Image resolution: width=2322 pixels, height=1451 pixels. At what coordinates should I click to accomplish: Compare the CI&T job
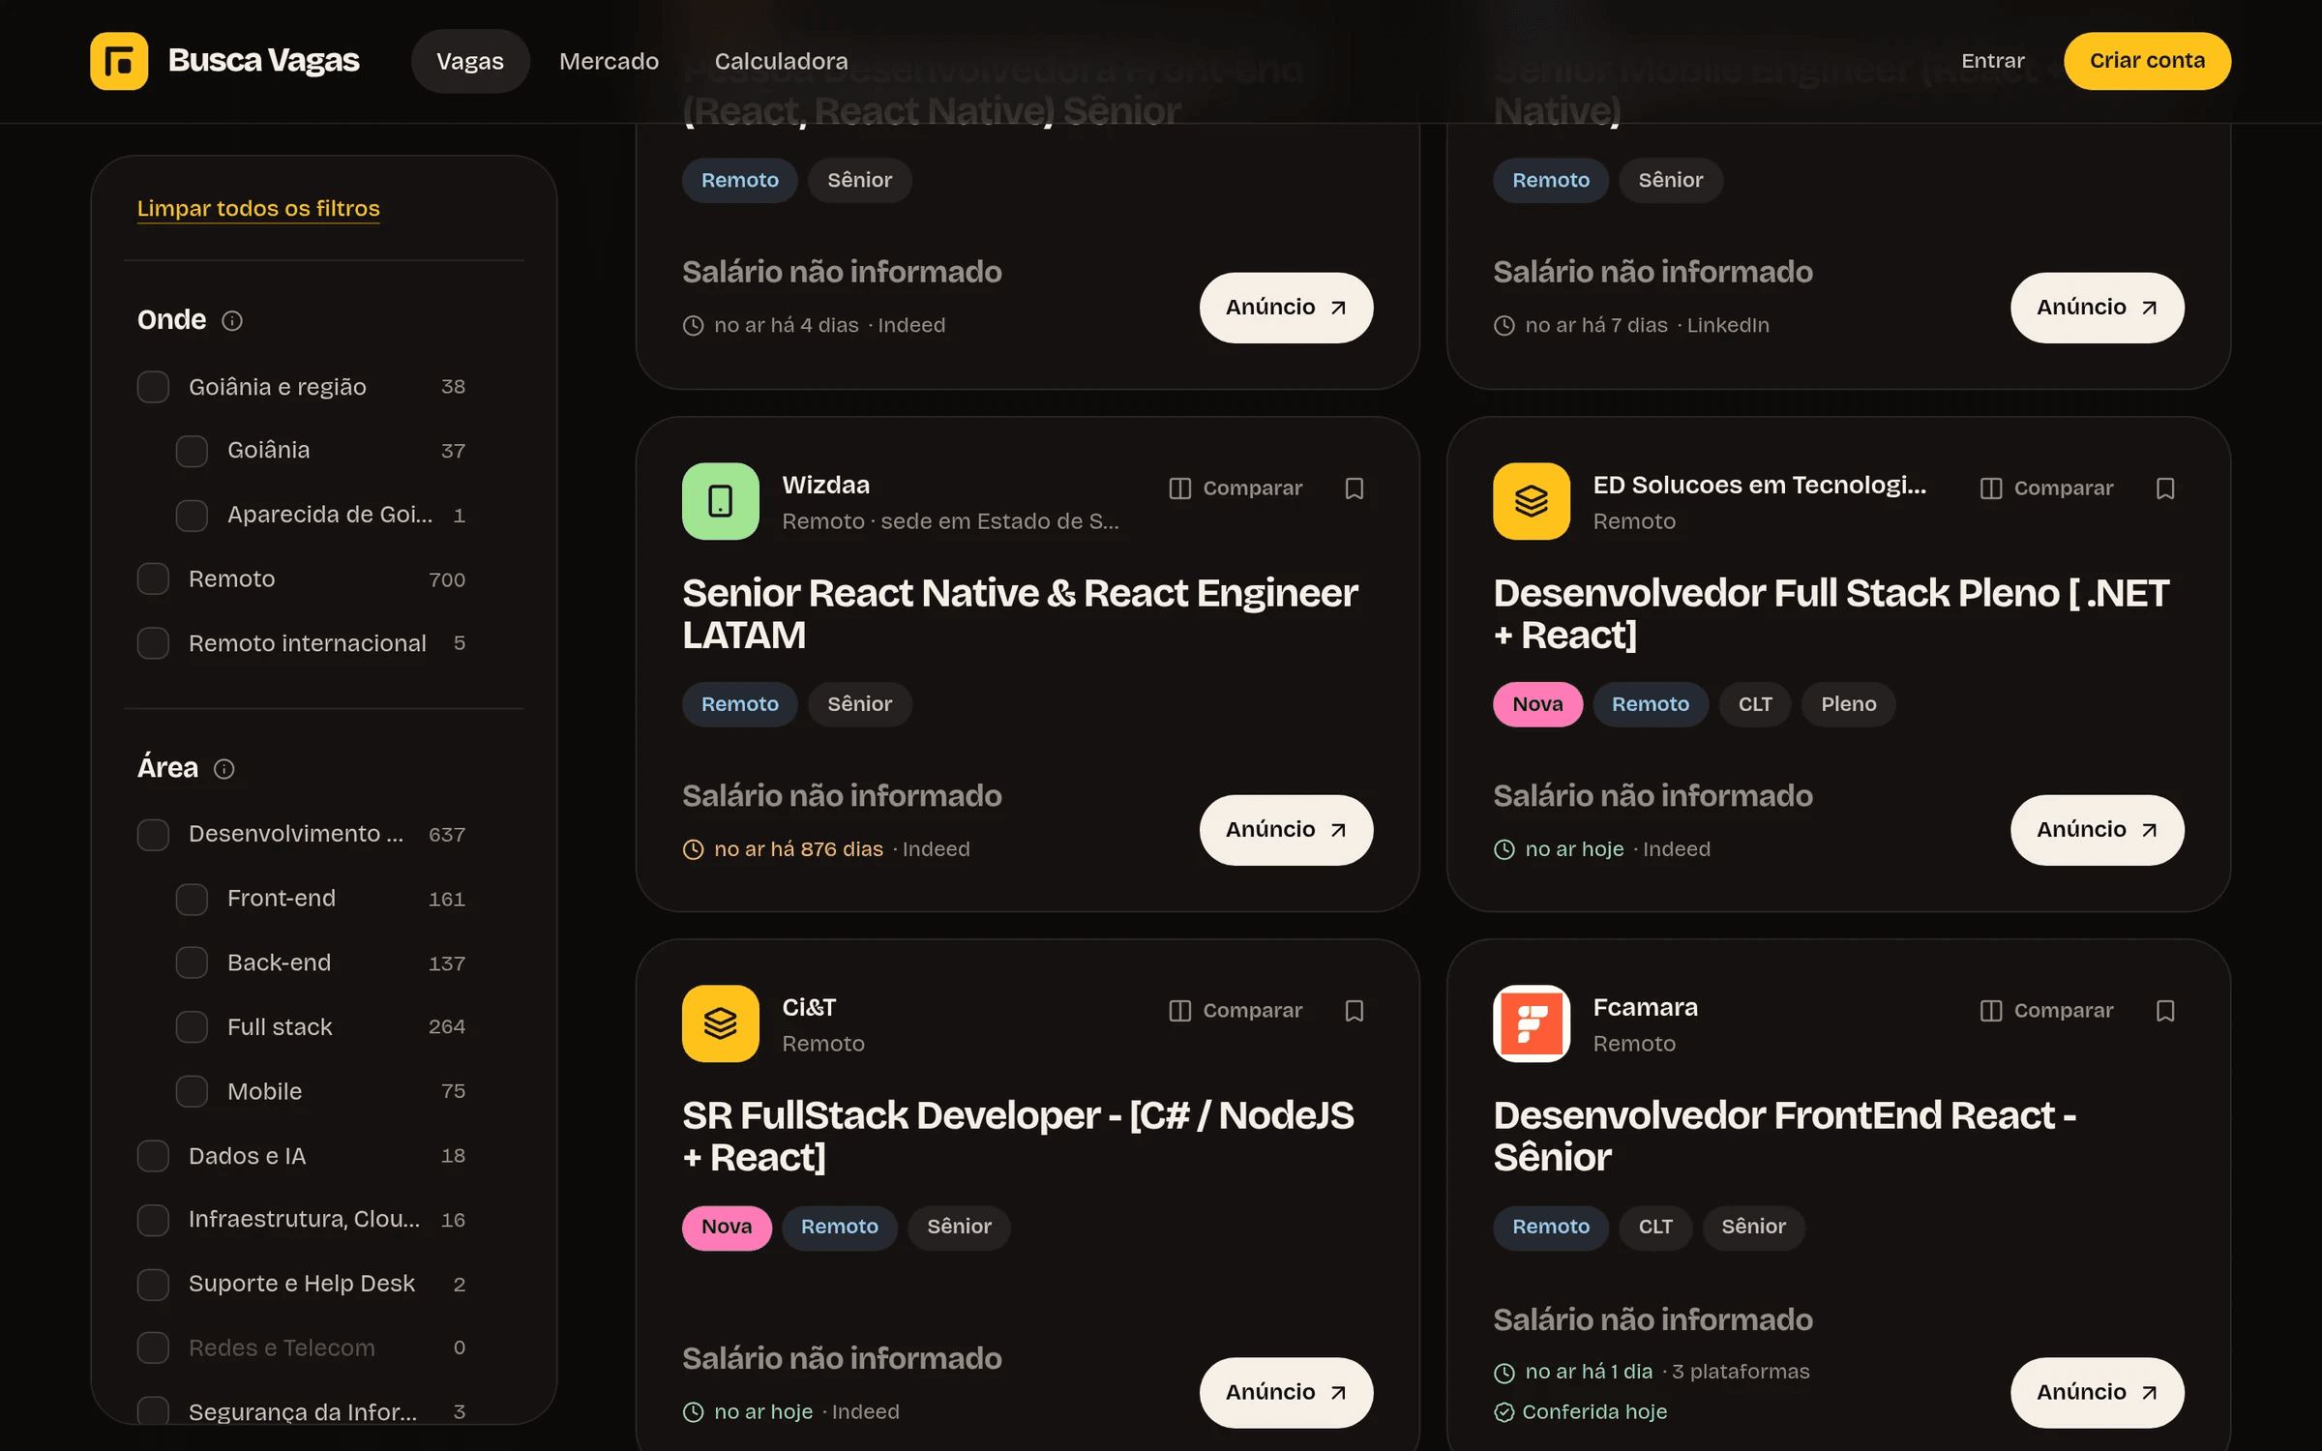click(x=1235, y=1011)
